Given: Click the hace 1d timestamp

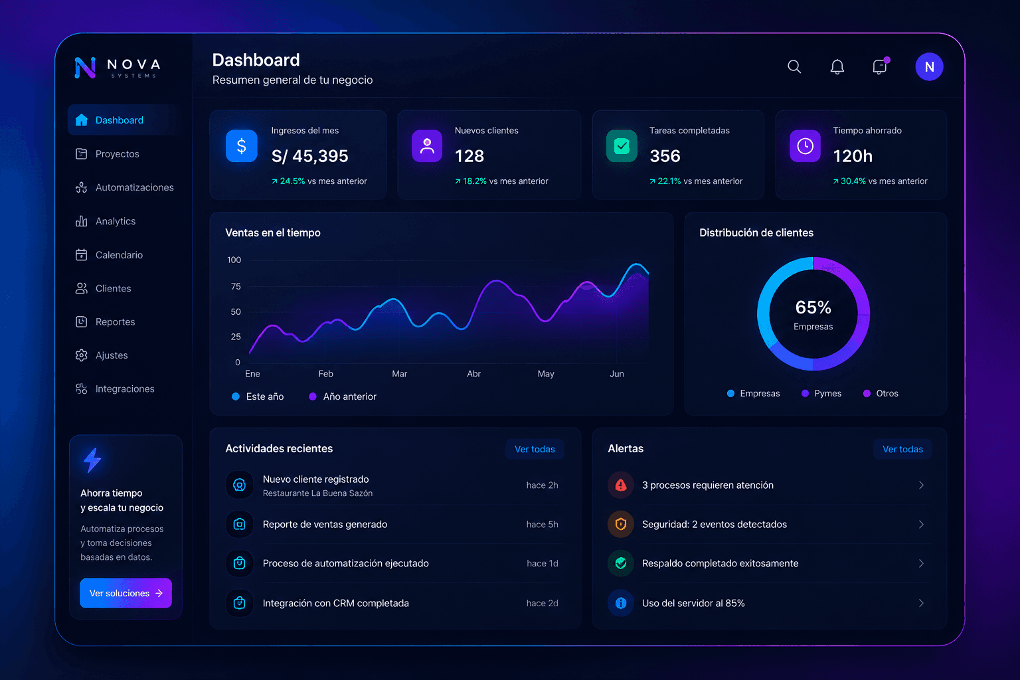Looking at the screenshot, I should (542, 564).
